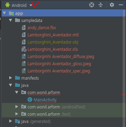Screen dimensions: 126x127
Task: Collapse the app module node
Action: (4, 13)
